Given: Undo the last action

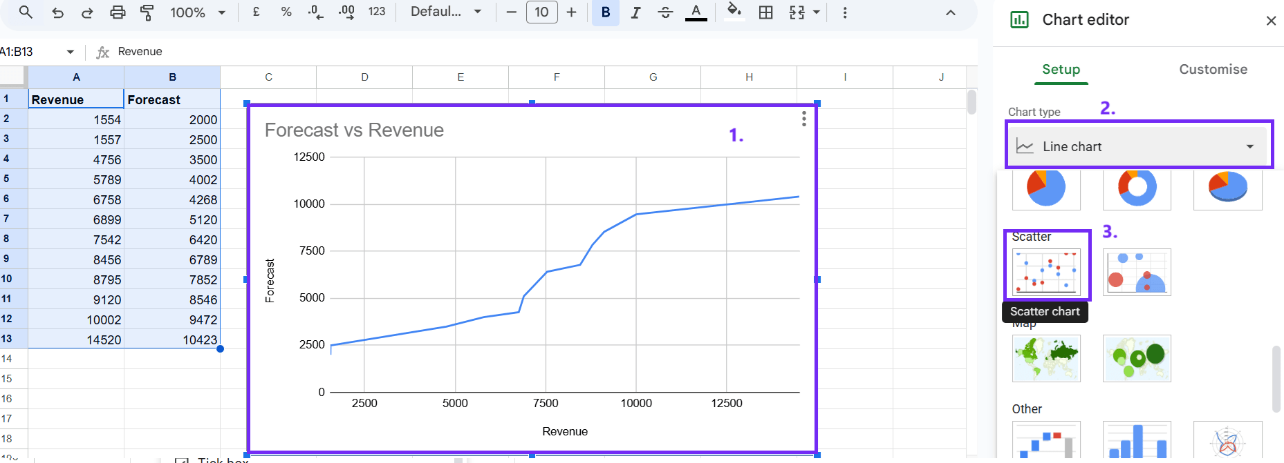Looking at the screenshot, I should click(57, 12).
